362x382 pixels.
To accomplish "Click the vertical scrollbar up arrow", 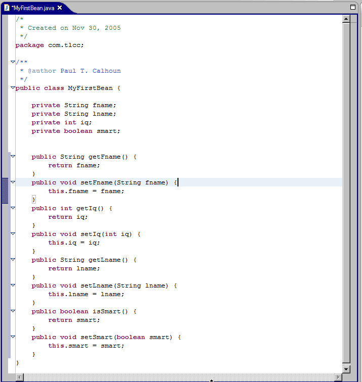I will click(x=346, y=19).
